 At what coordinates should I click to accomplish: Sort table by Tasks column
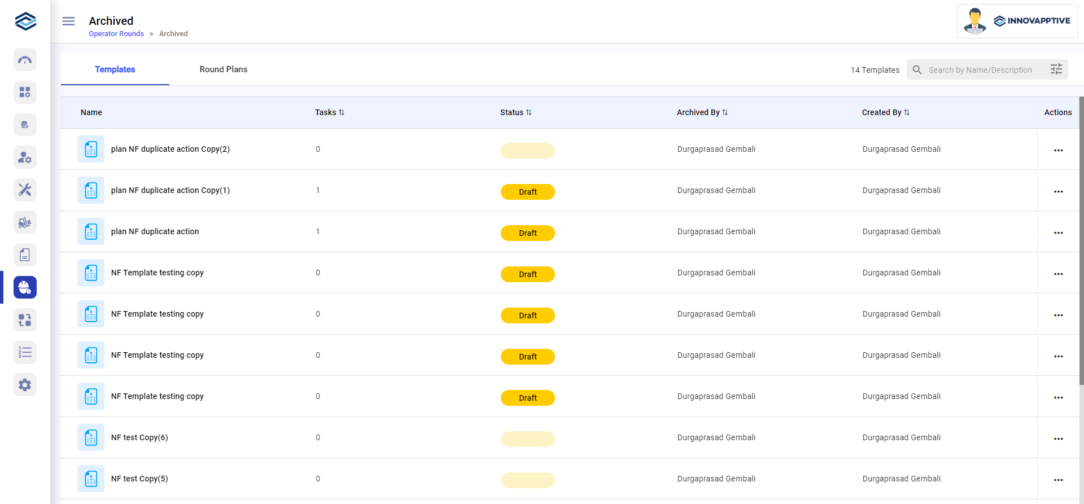341,112
